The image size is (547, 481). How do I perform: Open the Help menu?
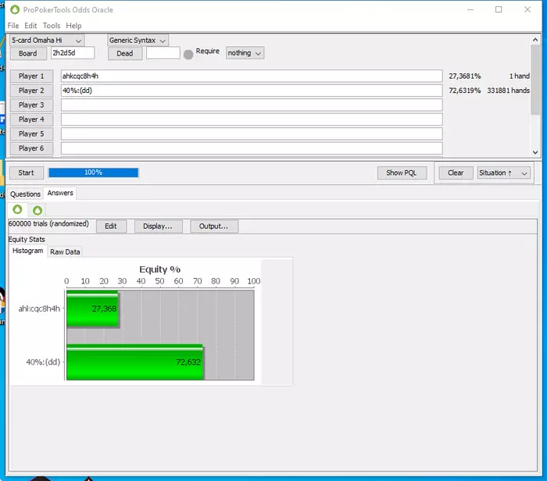pos(73,26)
